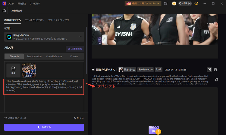Click the 最低0.2円/クレジット promo banner

click(143, 3)
